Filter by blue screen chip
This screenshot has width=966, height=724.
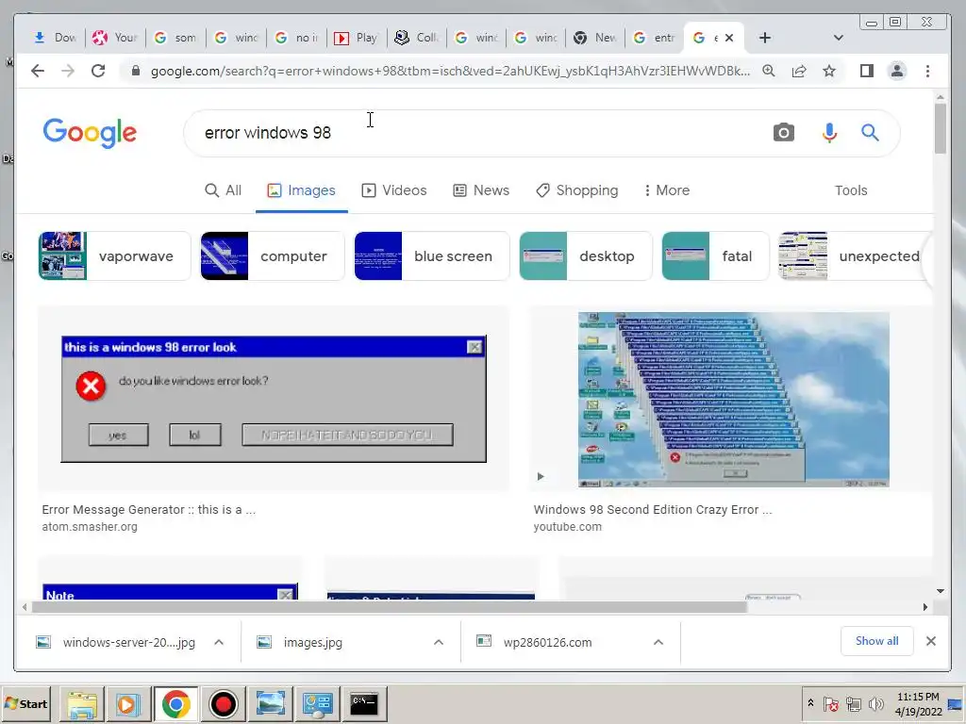432,256
